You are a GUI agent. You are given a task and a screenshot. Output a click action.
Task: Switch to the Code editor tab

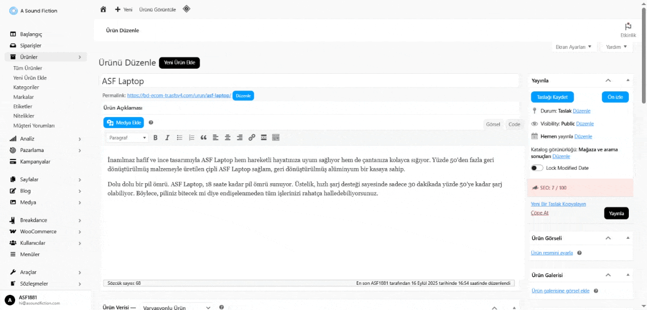click(514, 124)
